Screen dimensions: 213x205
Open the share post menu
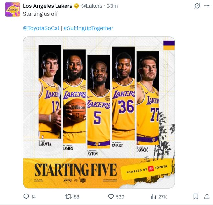click(207, 196)
